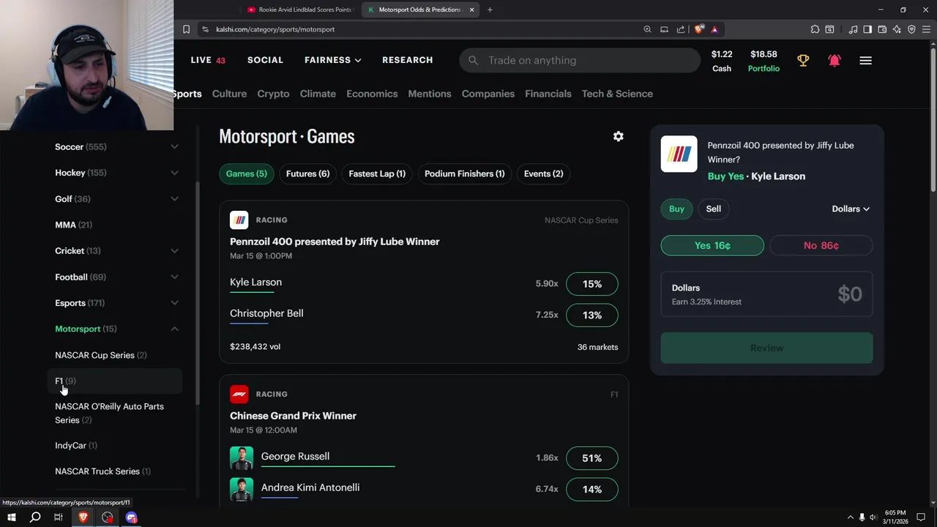Select the Buy toggle in trade panel
The image size is (937, 527).
click(676, 209)
